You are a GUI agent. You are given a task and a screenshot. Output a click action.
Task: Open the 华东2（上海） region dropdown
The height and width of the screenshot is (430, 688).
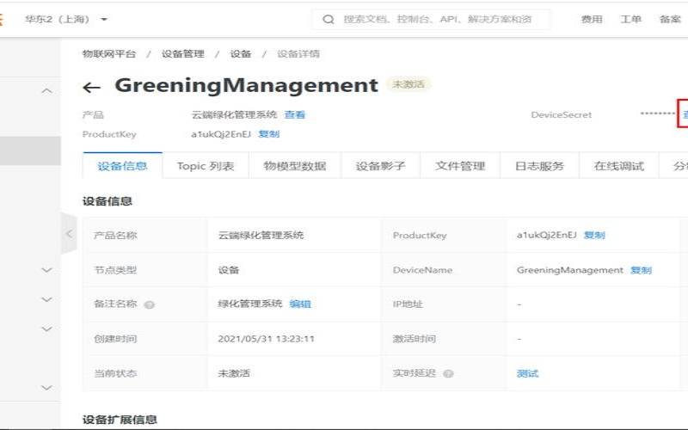[x=66, y=19]
